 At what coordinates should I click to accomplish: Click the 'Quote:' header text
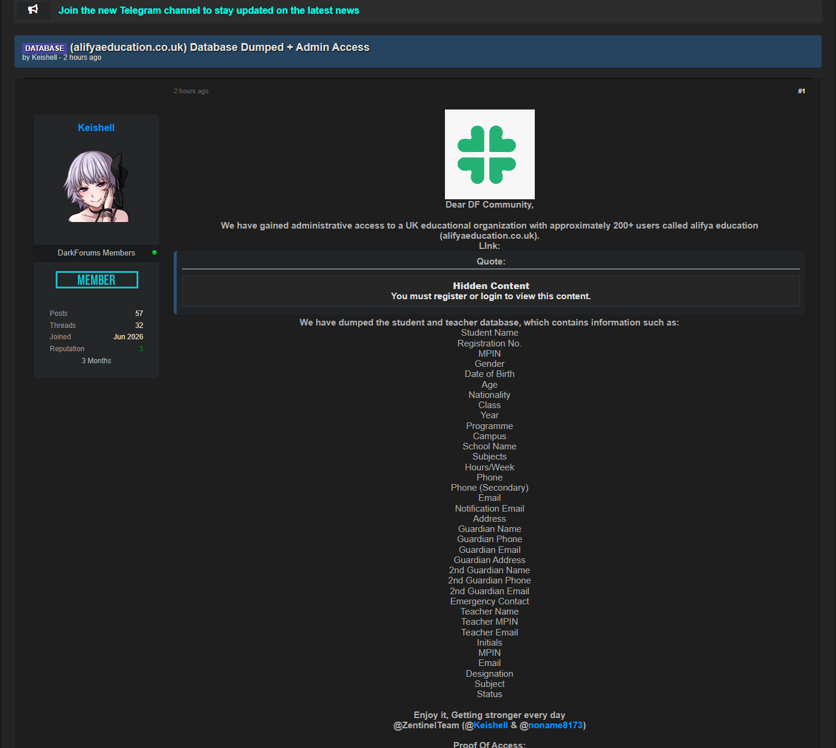[x=491, y=262]
